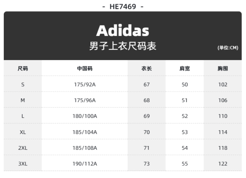The height and width of the screenshot is (178, 246).
Task: Click the 单位:CM unit label
Action: click(x=228, y=48)
